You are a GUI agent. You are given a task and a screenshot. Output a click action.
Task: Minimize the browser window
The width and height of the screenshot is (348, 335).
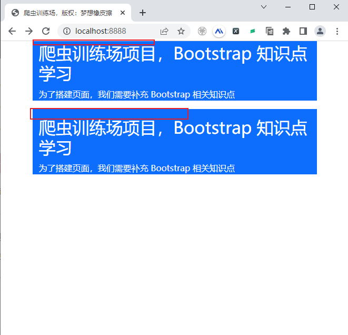(288, 7)
